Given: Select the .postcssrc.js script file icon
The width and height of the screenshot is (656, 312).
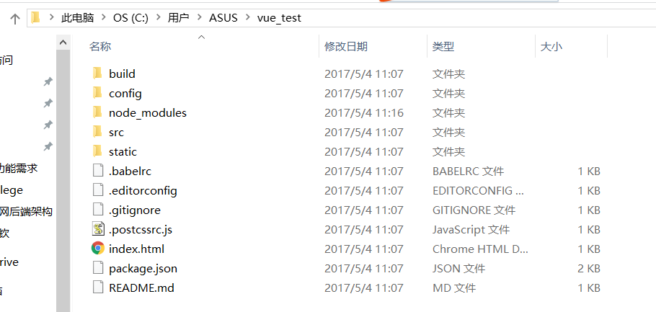Looking at the screenshot, I should (x=98, y=229).
